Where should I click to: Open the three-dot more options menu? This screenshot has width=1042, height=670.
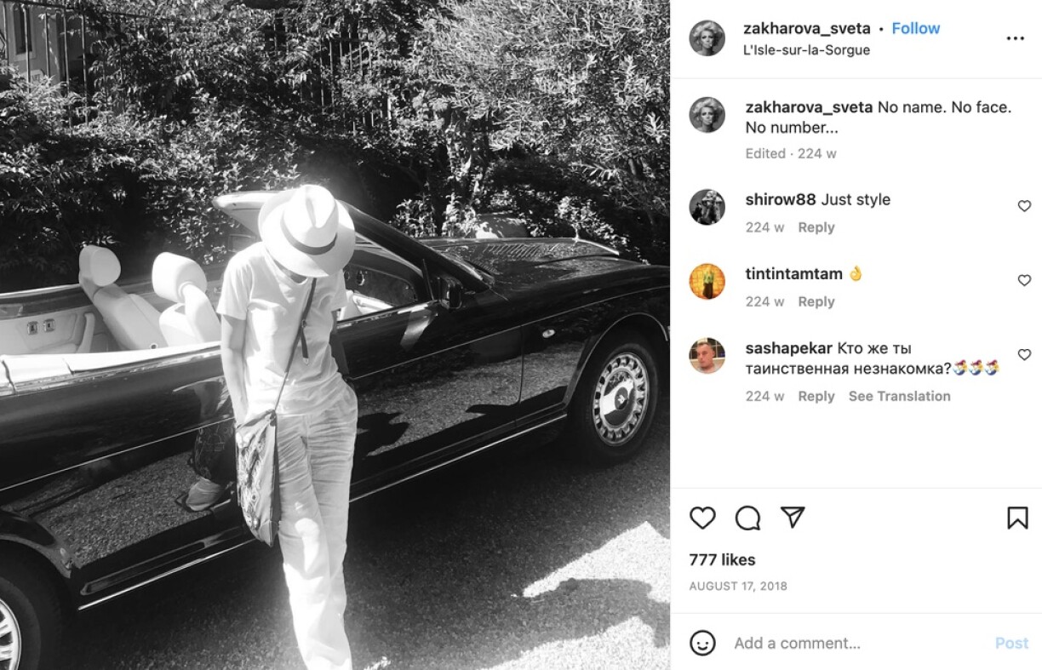coord(1015,38)
